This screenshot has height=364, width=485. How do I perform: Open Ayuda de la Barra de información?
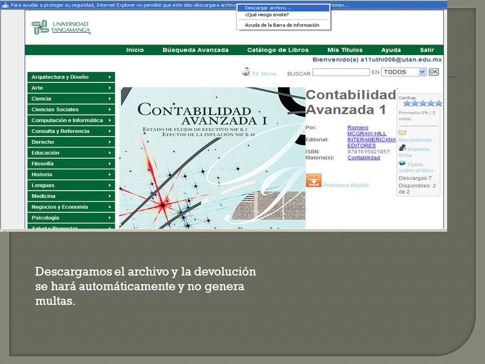tap(283, 25)
